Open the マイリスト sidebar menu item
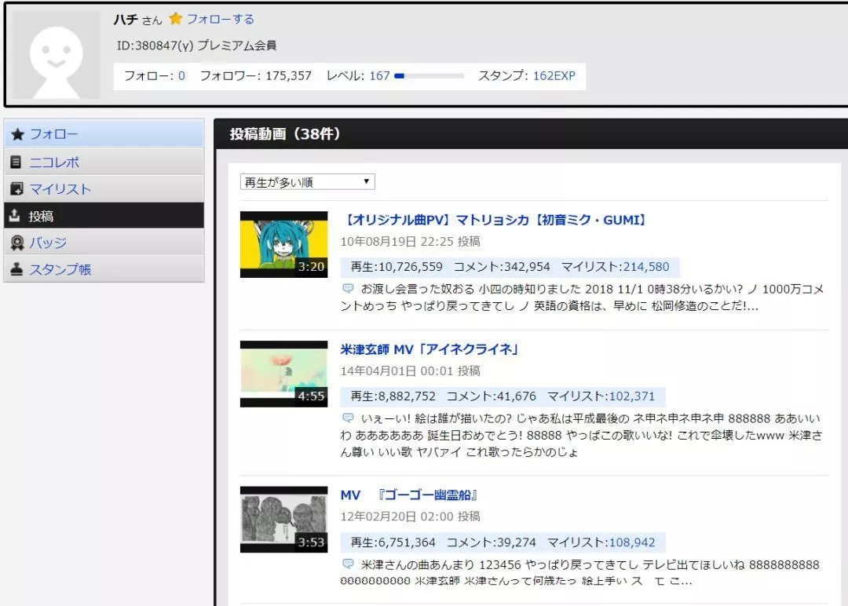 click(60, 189)
